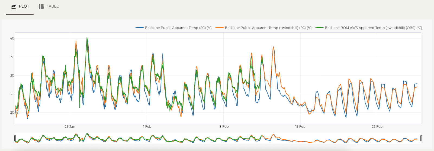This screenshot has height=151, width=434.
Task: Toggle Brisbane BOM AWS Apparent Temp OBS series
Action: click(x=373, y=28)
